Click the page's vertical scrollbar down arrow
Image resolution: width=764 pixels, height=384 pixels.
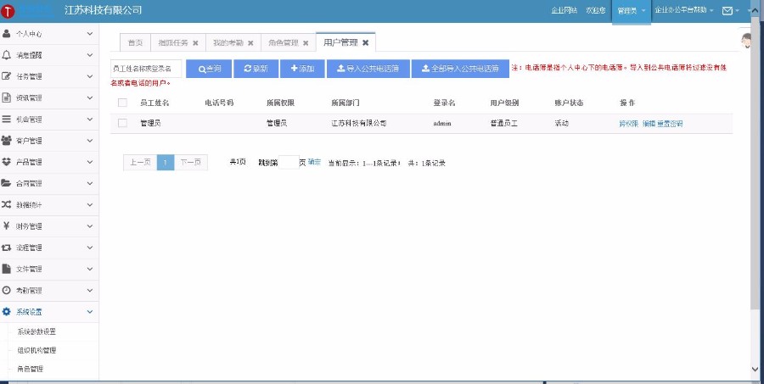click(756, 369)
